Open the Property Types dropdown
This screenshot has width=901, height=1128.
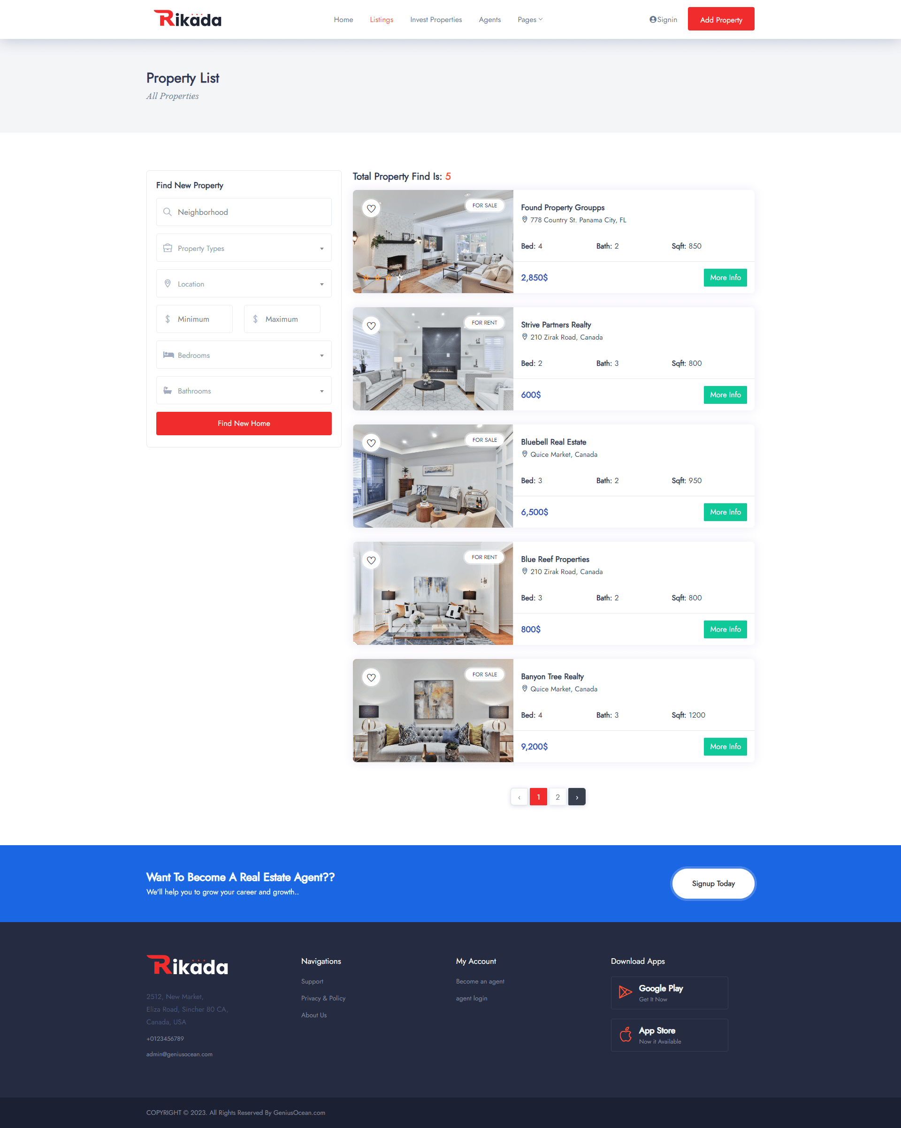pyautogui.click(x=244, y=248)
